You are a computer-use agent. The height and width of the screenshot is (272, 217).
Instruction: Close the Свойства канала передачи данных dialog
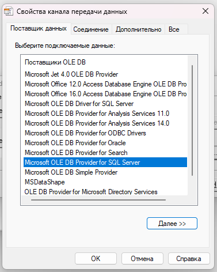pos(205,11)
